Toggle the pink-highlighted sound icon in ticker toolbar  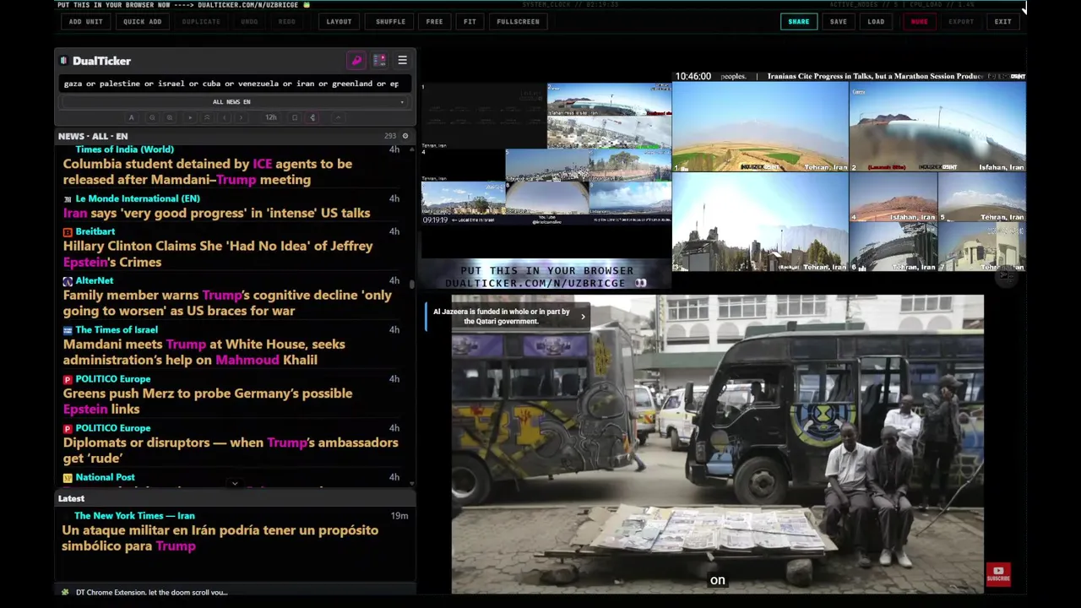(x=312, y=117)
